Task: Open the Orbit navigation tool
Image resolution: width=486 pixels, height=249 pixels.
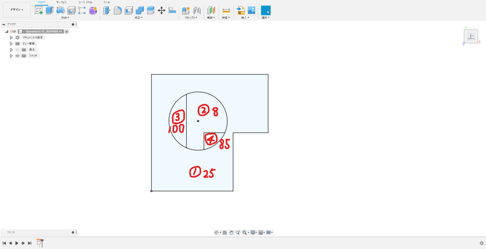Action: pos(216,232)
